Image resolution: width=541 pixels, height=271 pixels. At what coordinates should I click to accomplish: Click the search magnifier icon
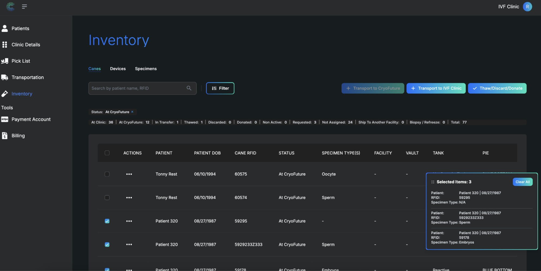[x=189, y=88]
